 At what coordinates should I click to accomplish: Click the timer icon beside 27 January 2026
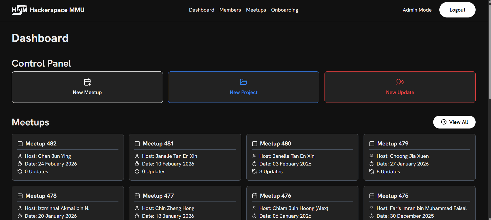[372, 164]
